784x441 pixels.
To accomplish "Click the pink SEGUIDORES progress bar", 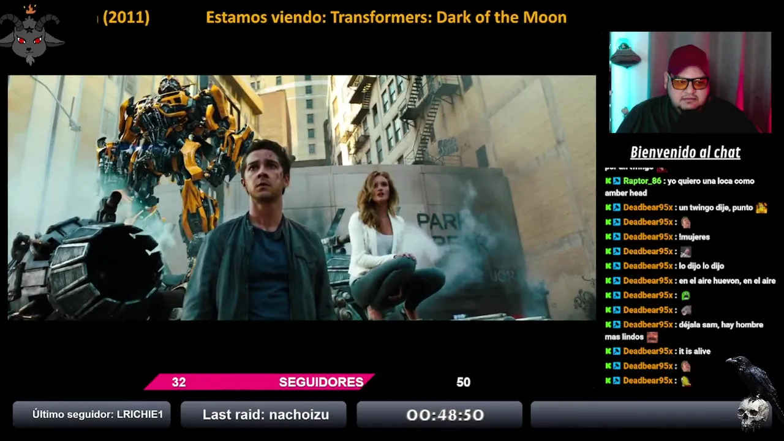I will coord(260,382).
